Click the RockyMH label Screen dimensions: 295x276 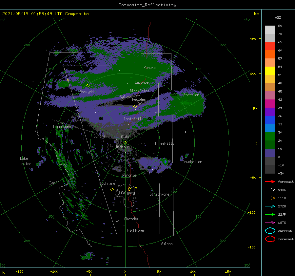click(x=87, y=92)
